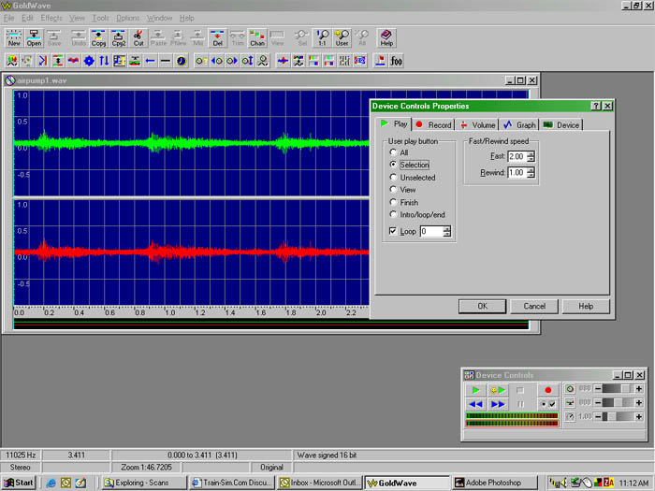Click the Copy toolbar icon
The width and height of the screenshot is (655, 491).
tap(98, 37)
